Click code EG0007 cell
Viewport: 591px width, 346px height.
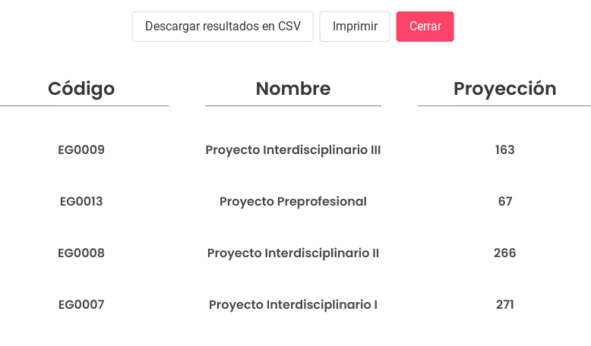81,304
